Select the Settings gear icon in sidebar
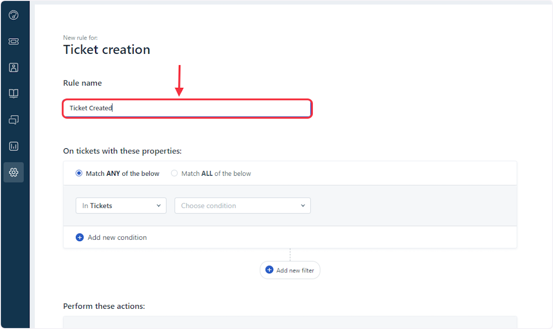553x329 pixels. click(x=14, y=172)
